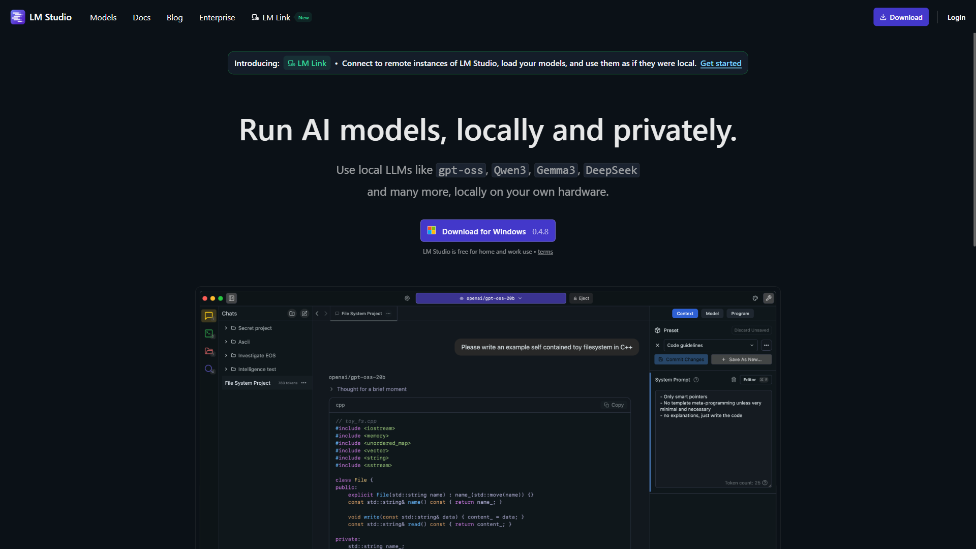
Task: Click the Get started link
Action: click(x=721, y=64)
